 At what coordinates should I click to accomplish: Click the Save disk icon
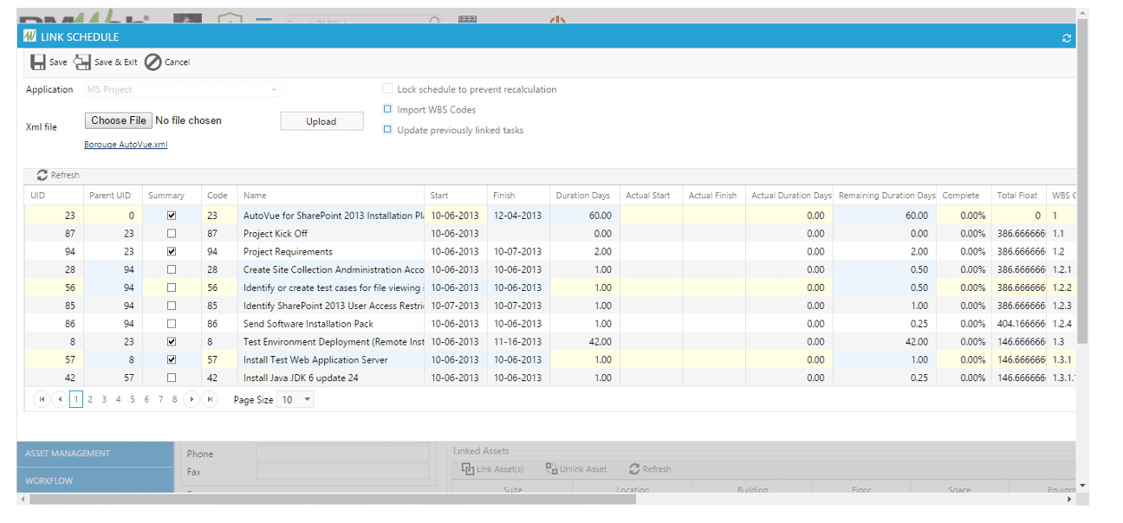[38, 62]
